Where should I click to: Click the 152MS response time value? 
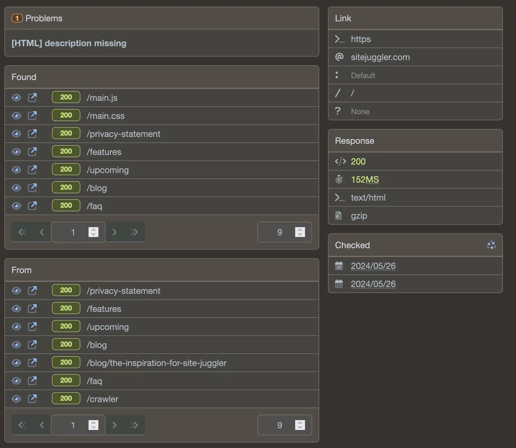(x=365, y=179)
